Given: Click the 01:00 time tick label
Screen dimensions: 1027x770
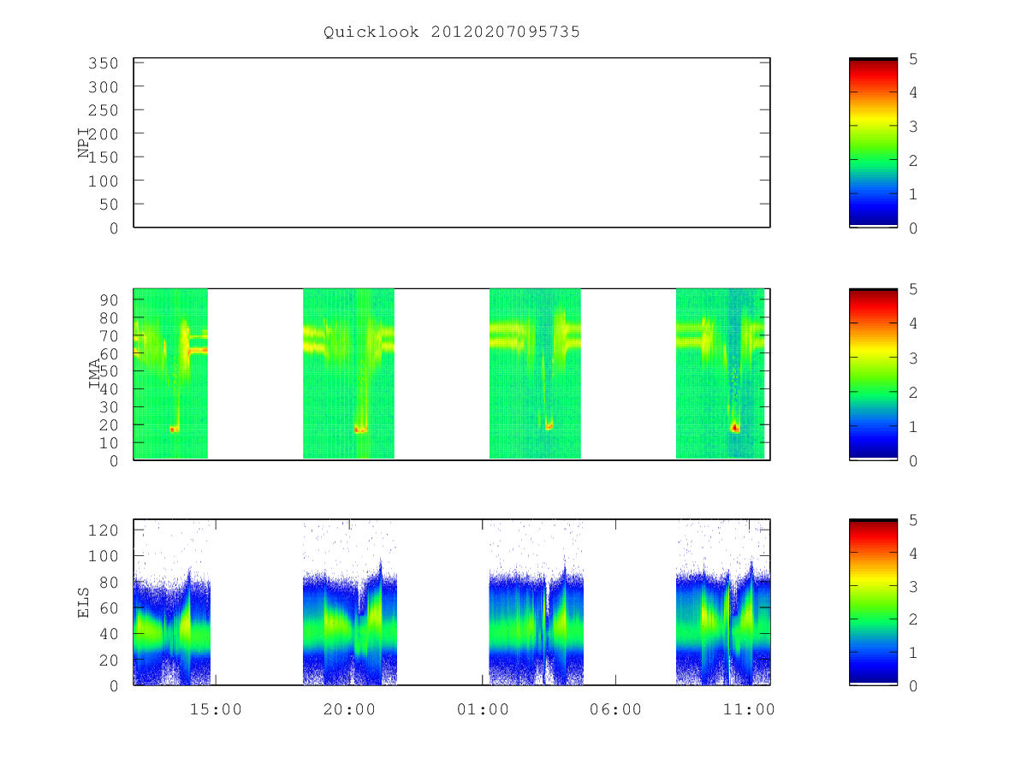Looking at the screenshot, I should pos(483,709).
